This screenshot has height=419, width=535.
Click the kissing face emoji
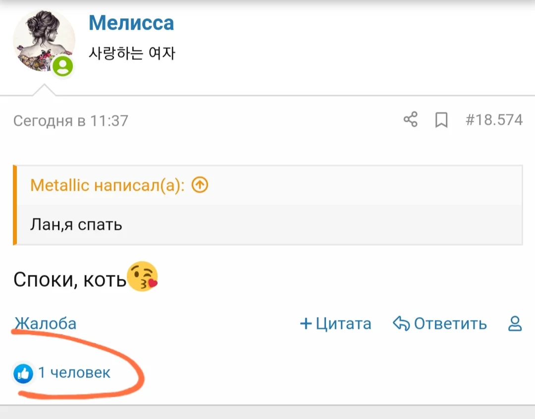pyautogui.click(x=143, y=277)
